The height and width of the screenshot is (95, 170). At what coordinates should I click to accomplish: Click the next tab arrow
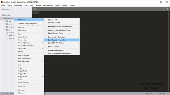click(36, 9)
